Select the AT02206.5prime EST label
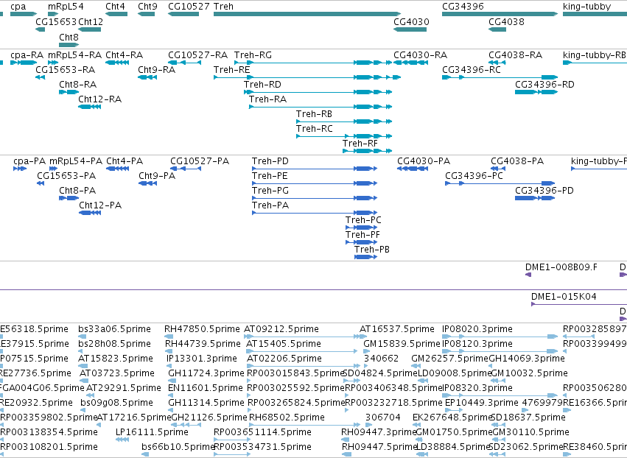The width and height of the screenshot is (627, 458). 284,359
